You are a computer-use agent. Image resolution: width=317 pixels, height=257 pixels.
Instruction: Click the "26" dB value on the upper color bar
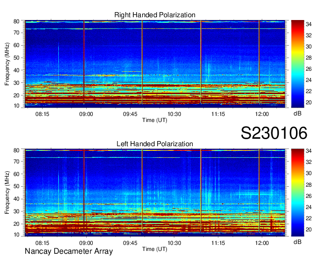pyautogui.click(x=309, y=69)
